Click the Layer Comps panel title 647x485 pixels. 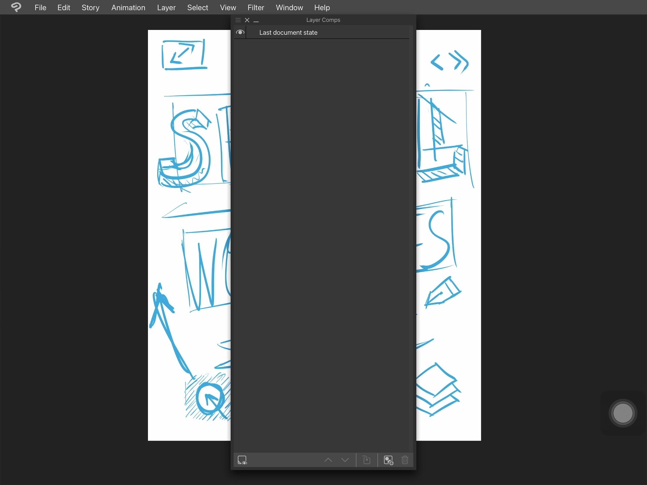[323, 20]
